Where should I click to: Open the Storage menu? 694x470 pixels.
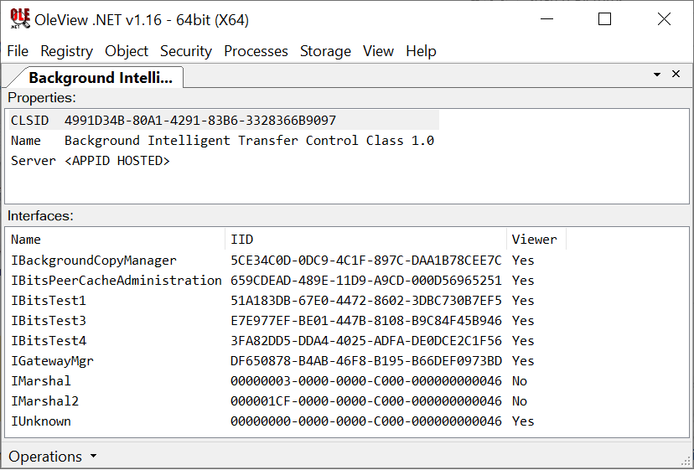(x=325, y=51)
